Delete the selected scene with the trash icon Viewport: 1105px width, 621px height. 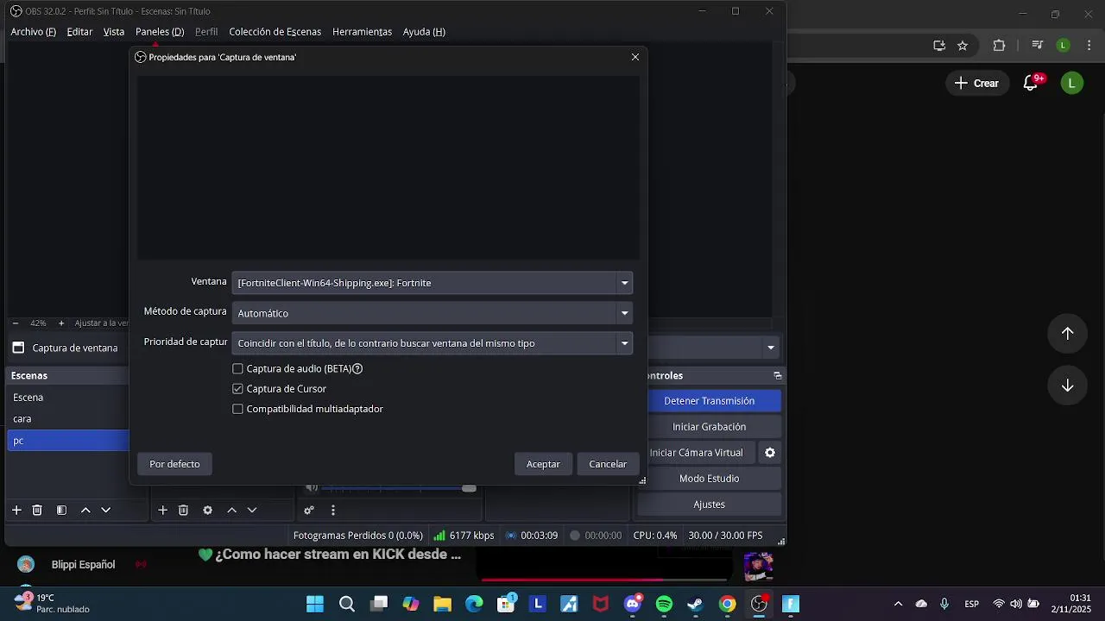[x=37, y=510]
